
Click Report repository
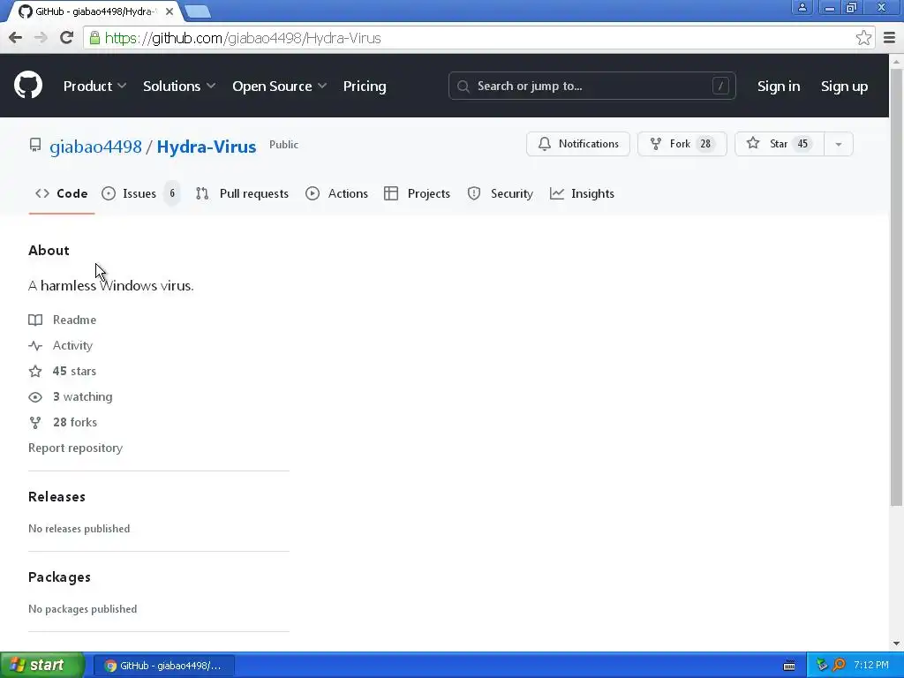(76, 448)
